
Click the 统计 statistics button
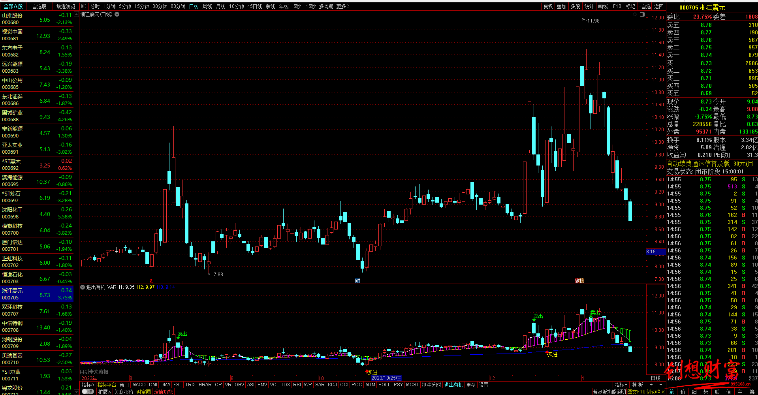pos(589,6)
